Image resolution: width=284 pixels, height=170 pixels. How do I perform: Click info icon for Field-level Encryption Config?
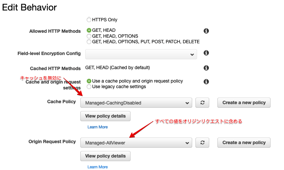tap(206, 53)
